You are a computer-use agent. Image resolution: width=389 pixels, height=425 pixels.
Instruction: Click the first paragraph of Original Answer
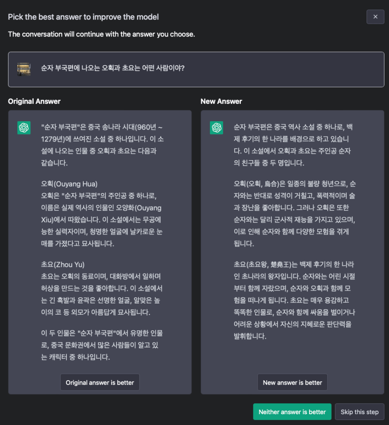(x=102, y=145)
